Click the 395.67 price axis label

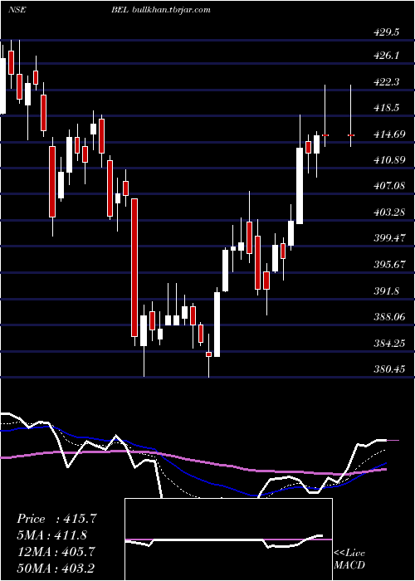click(x=388, y=265)
